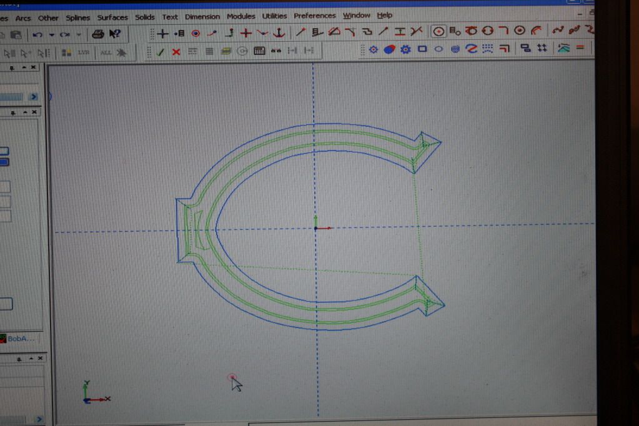
Task: Click the layered sheets icon
Action: [x=225, y=51]
